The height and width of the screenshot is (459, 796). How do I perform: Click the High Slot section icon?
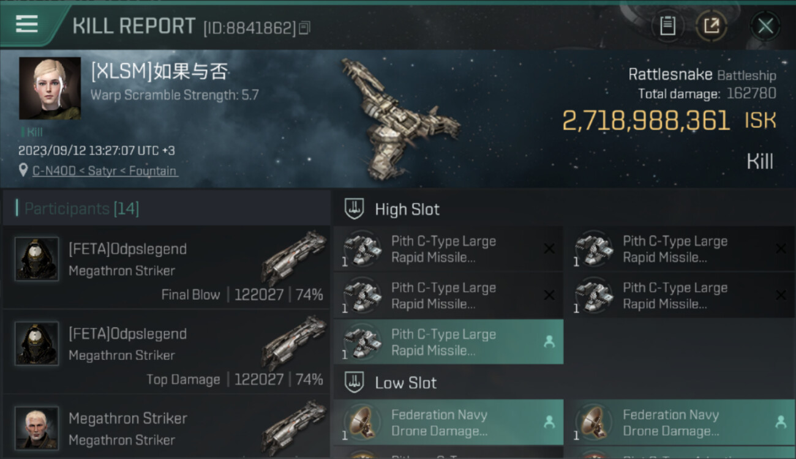(354, 209)
